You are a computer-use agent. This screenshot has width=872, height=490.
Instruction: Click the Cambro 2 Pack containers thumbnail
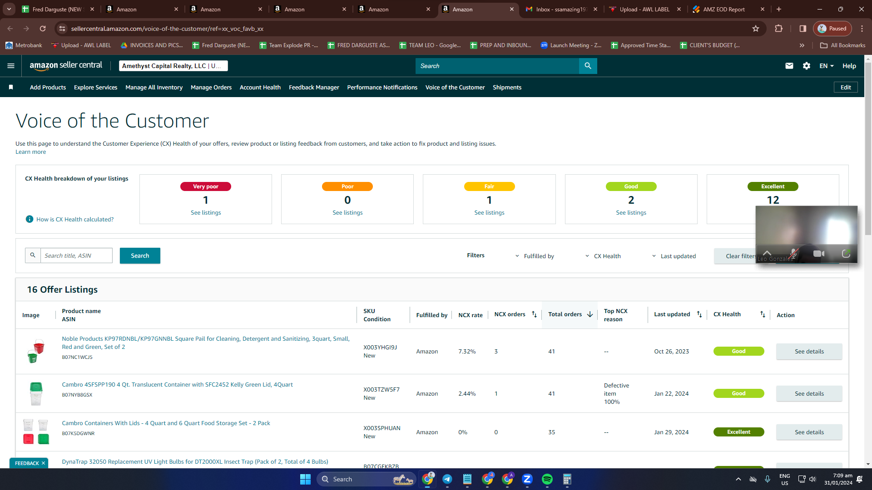[36, 432]
